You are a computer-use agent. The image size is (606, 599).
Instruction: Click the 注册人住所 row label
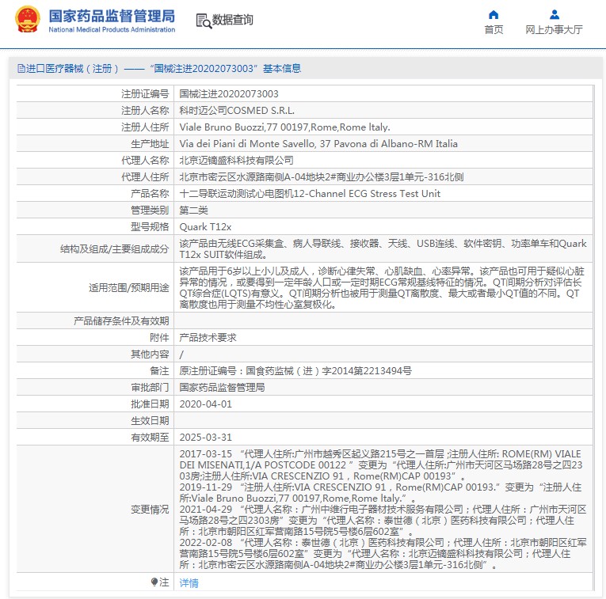(x=145, y=127)
